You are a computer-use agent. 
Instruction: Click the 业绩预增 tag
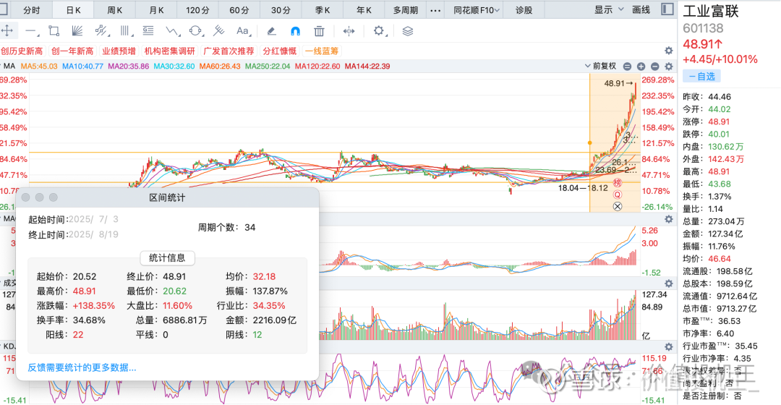tap(119, 51)
